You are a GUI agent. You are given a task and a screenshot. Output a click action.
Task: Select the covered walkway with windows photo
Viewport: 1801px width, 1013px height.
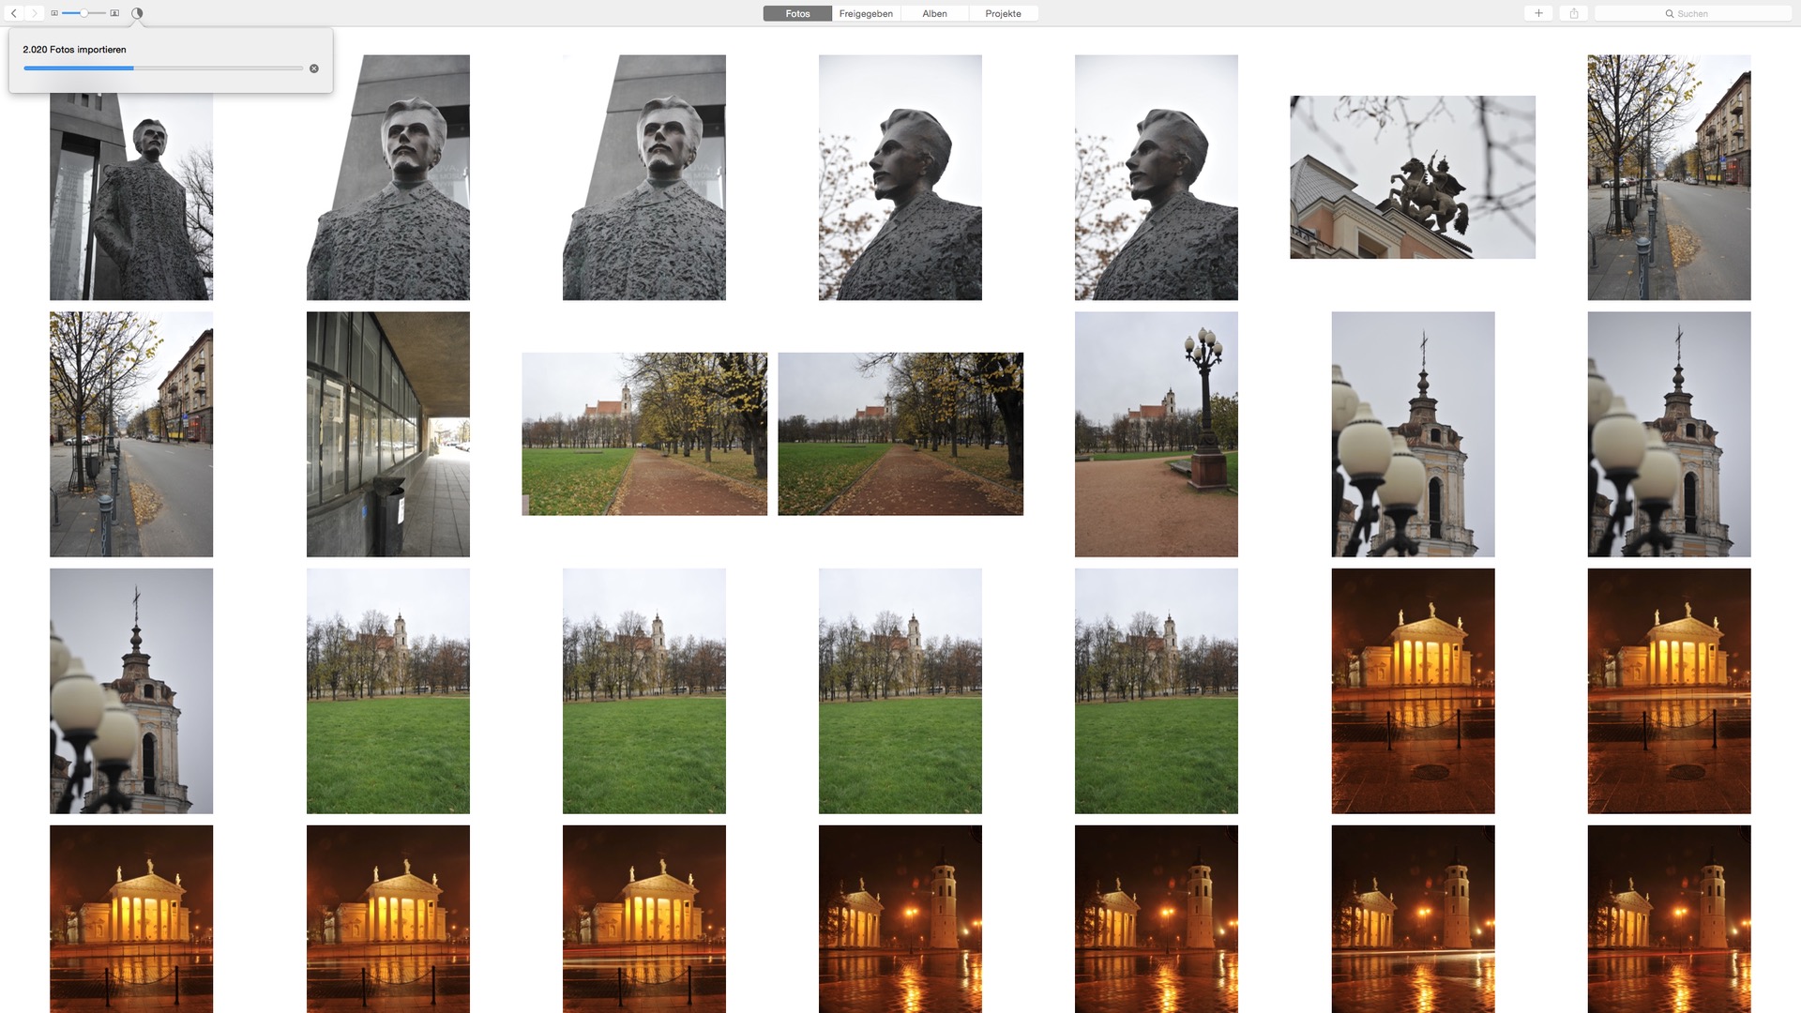pyautogui.click(x=388, y=434)
